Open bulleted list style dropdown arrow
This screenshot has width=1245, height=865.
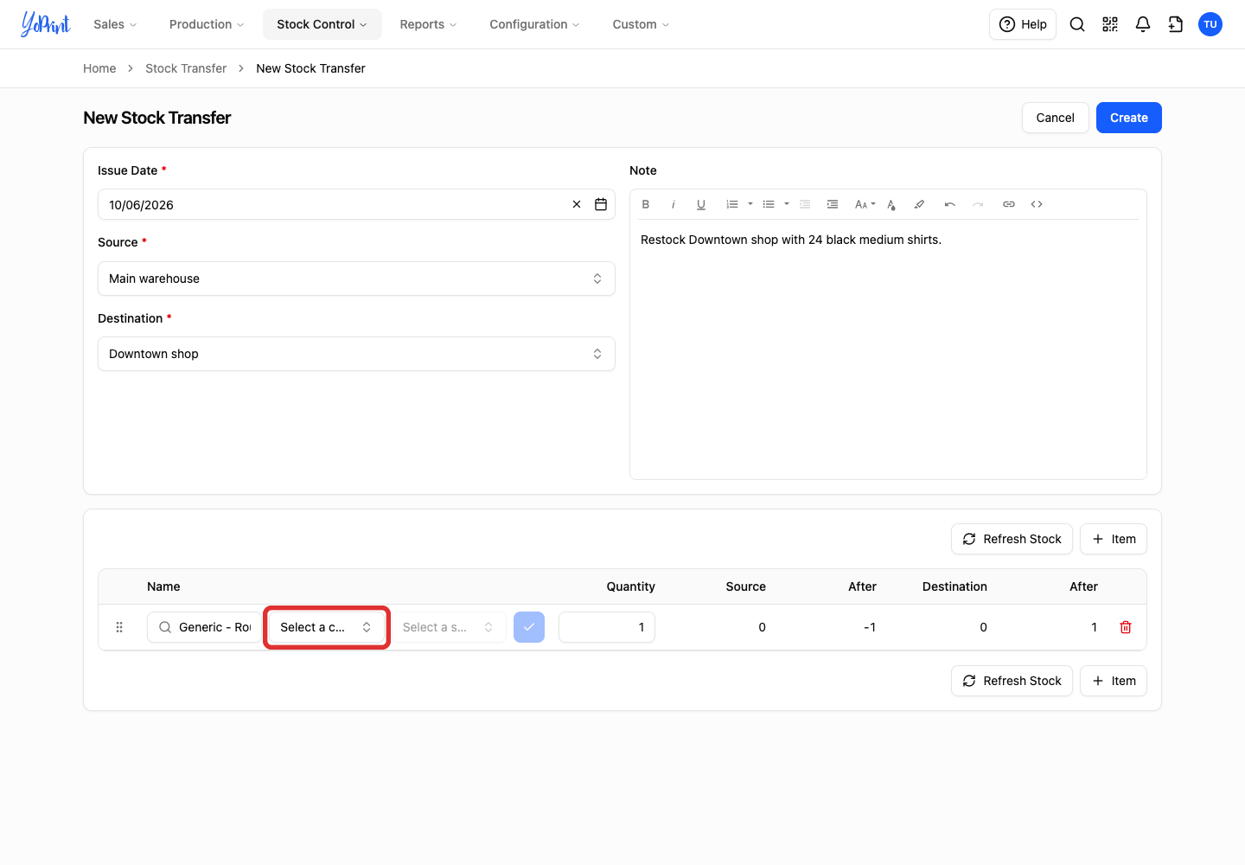787,204
